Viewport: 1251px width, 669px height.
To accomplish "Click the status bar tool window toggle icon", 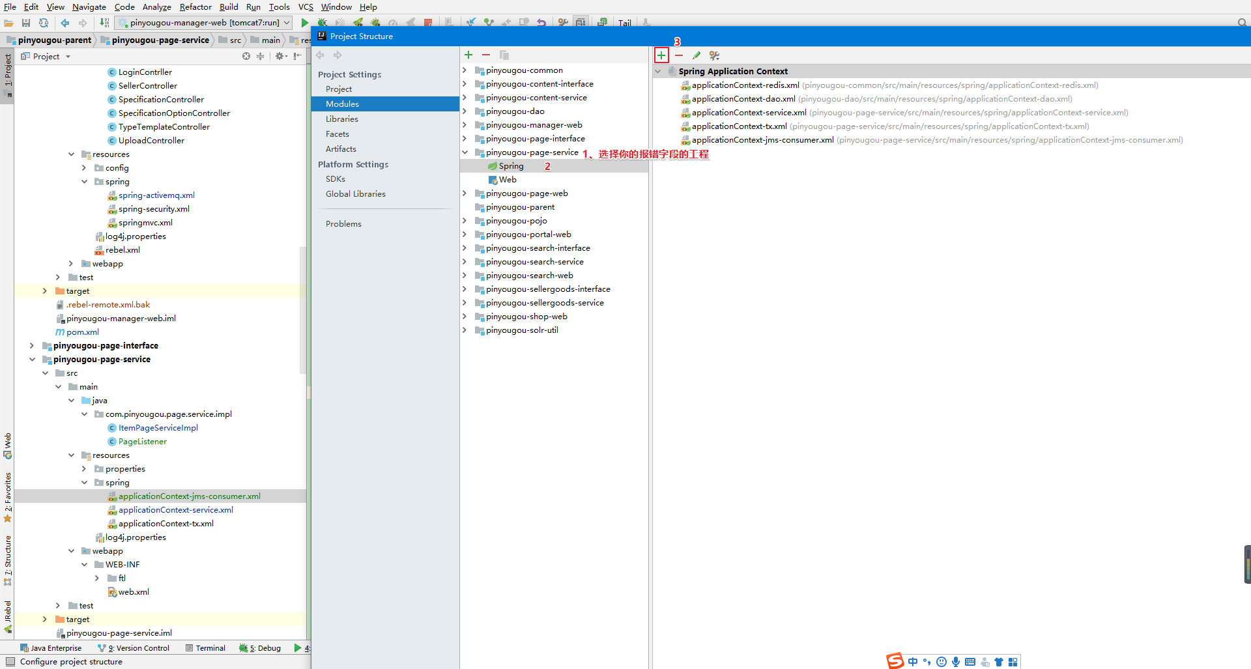I will pyautogui.click(x=10, y=662).
